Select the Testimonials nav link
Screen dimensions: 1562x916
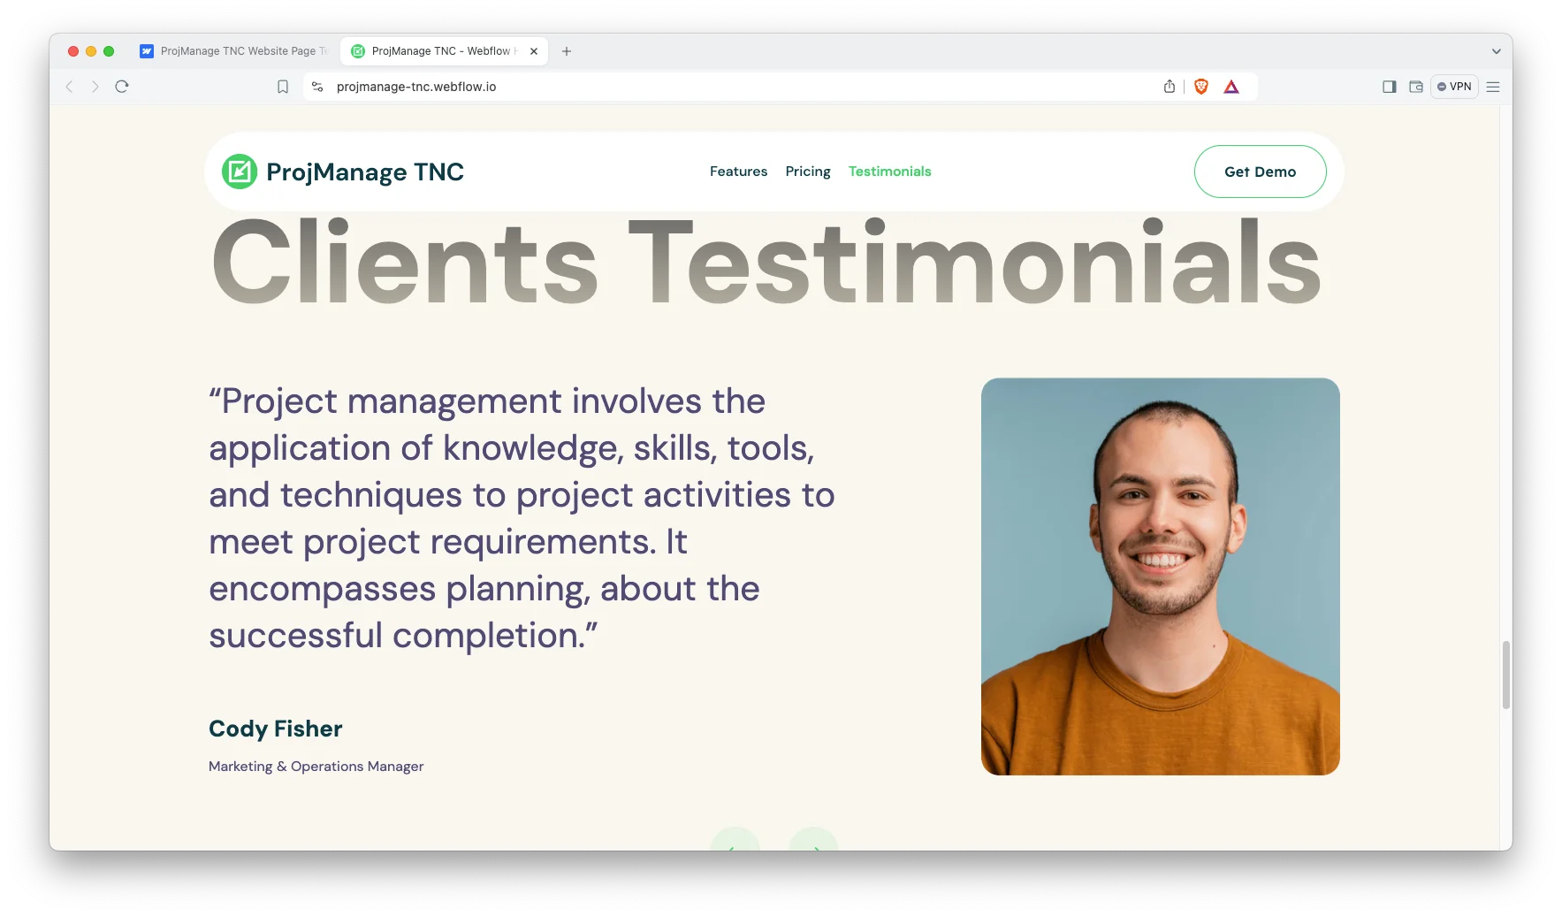pyautogui.click(x=889, y=172)
